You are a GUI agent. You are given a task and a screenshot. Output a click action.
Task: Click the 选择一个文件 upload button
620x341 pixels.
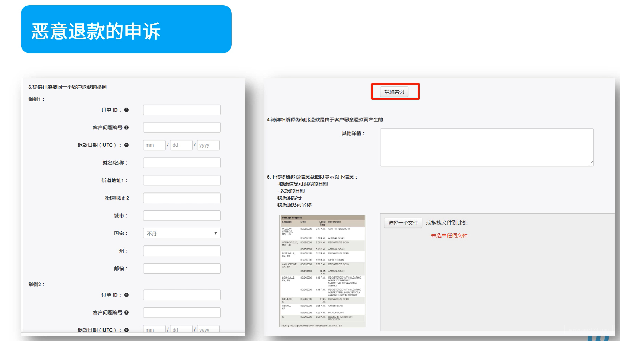click(403, 223)
